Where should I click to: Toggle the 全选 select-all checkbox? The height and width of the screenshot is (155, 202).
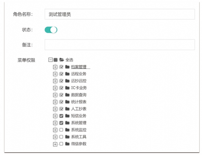coord(56,60)
